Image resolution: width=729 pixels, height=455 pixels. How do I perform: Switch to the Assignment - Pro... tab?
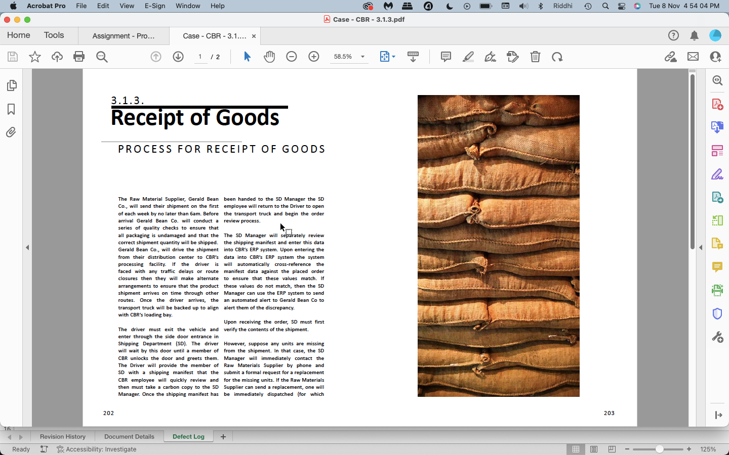pos(124,36)
